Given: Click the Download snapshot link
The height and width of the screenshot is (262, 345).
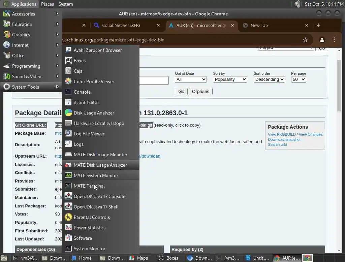Looking at the screenshot, I should coord(284,139).
